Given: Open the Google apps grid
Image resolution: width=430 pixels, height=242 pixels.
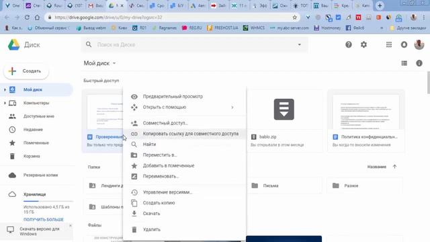Looking at the screenshot, I should [x=389, y=45].
